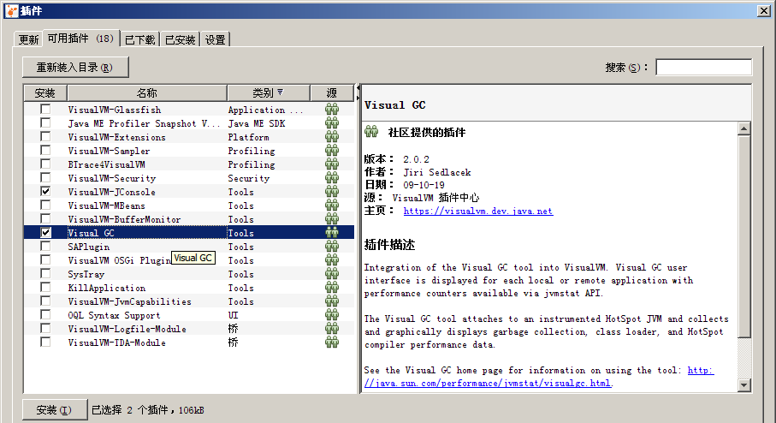This screenshot has width=776, height=423.
Task: Click the description scrollbar up arrow
Action: pyautogui.click(x=743, y=128)
